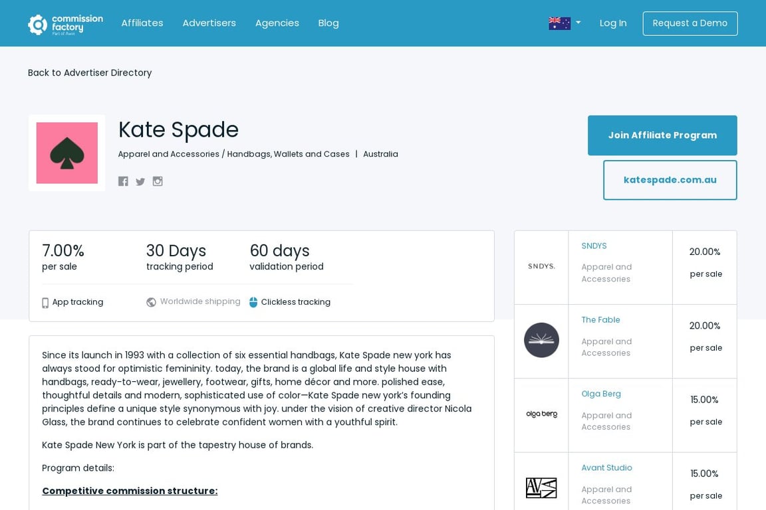Viewport: 766px width, 510px height.
Task: Visit the Blog navigation link
Action: (x=328, y=23)
